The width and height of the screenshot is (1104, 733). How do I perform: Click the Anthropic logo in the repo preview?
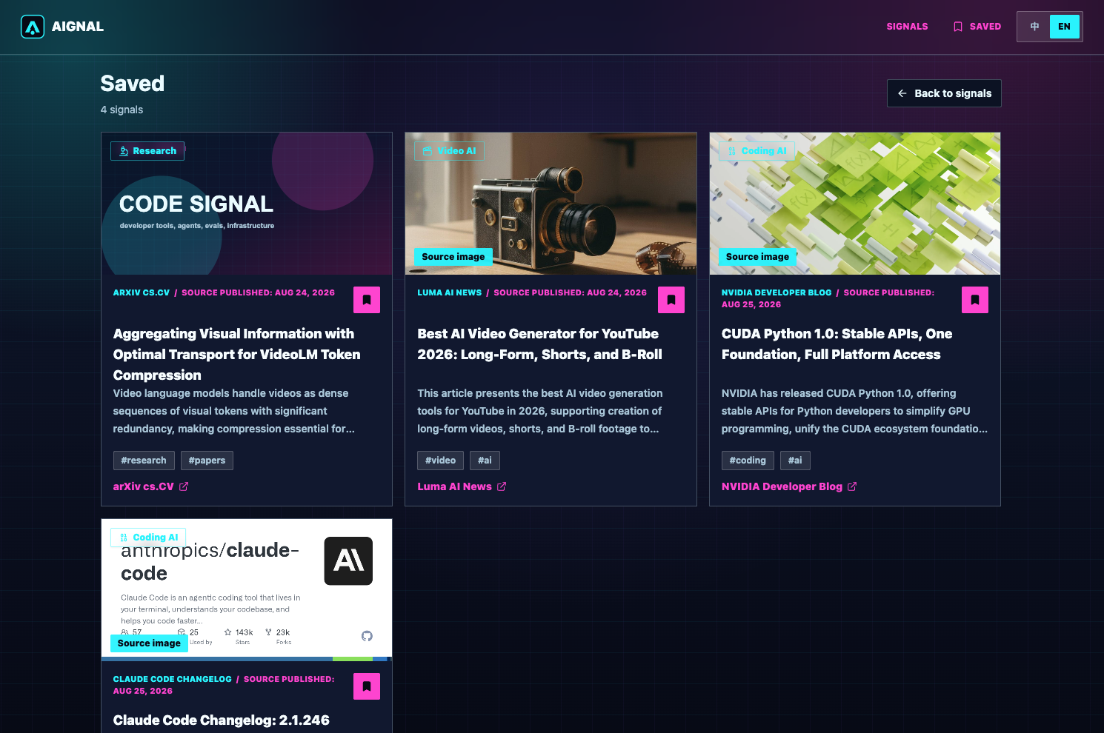(x=348, y=561)
